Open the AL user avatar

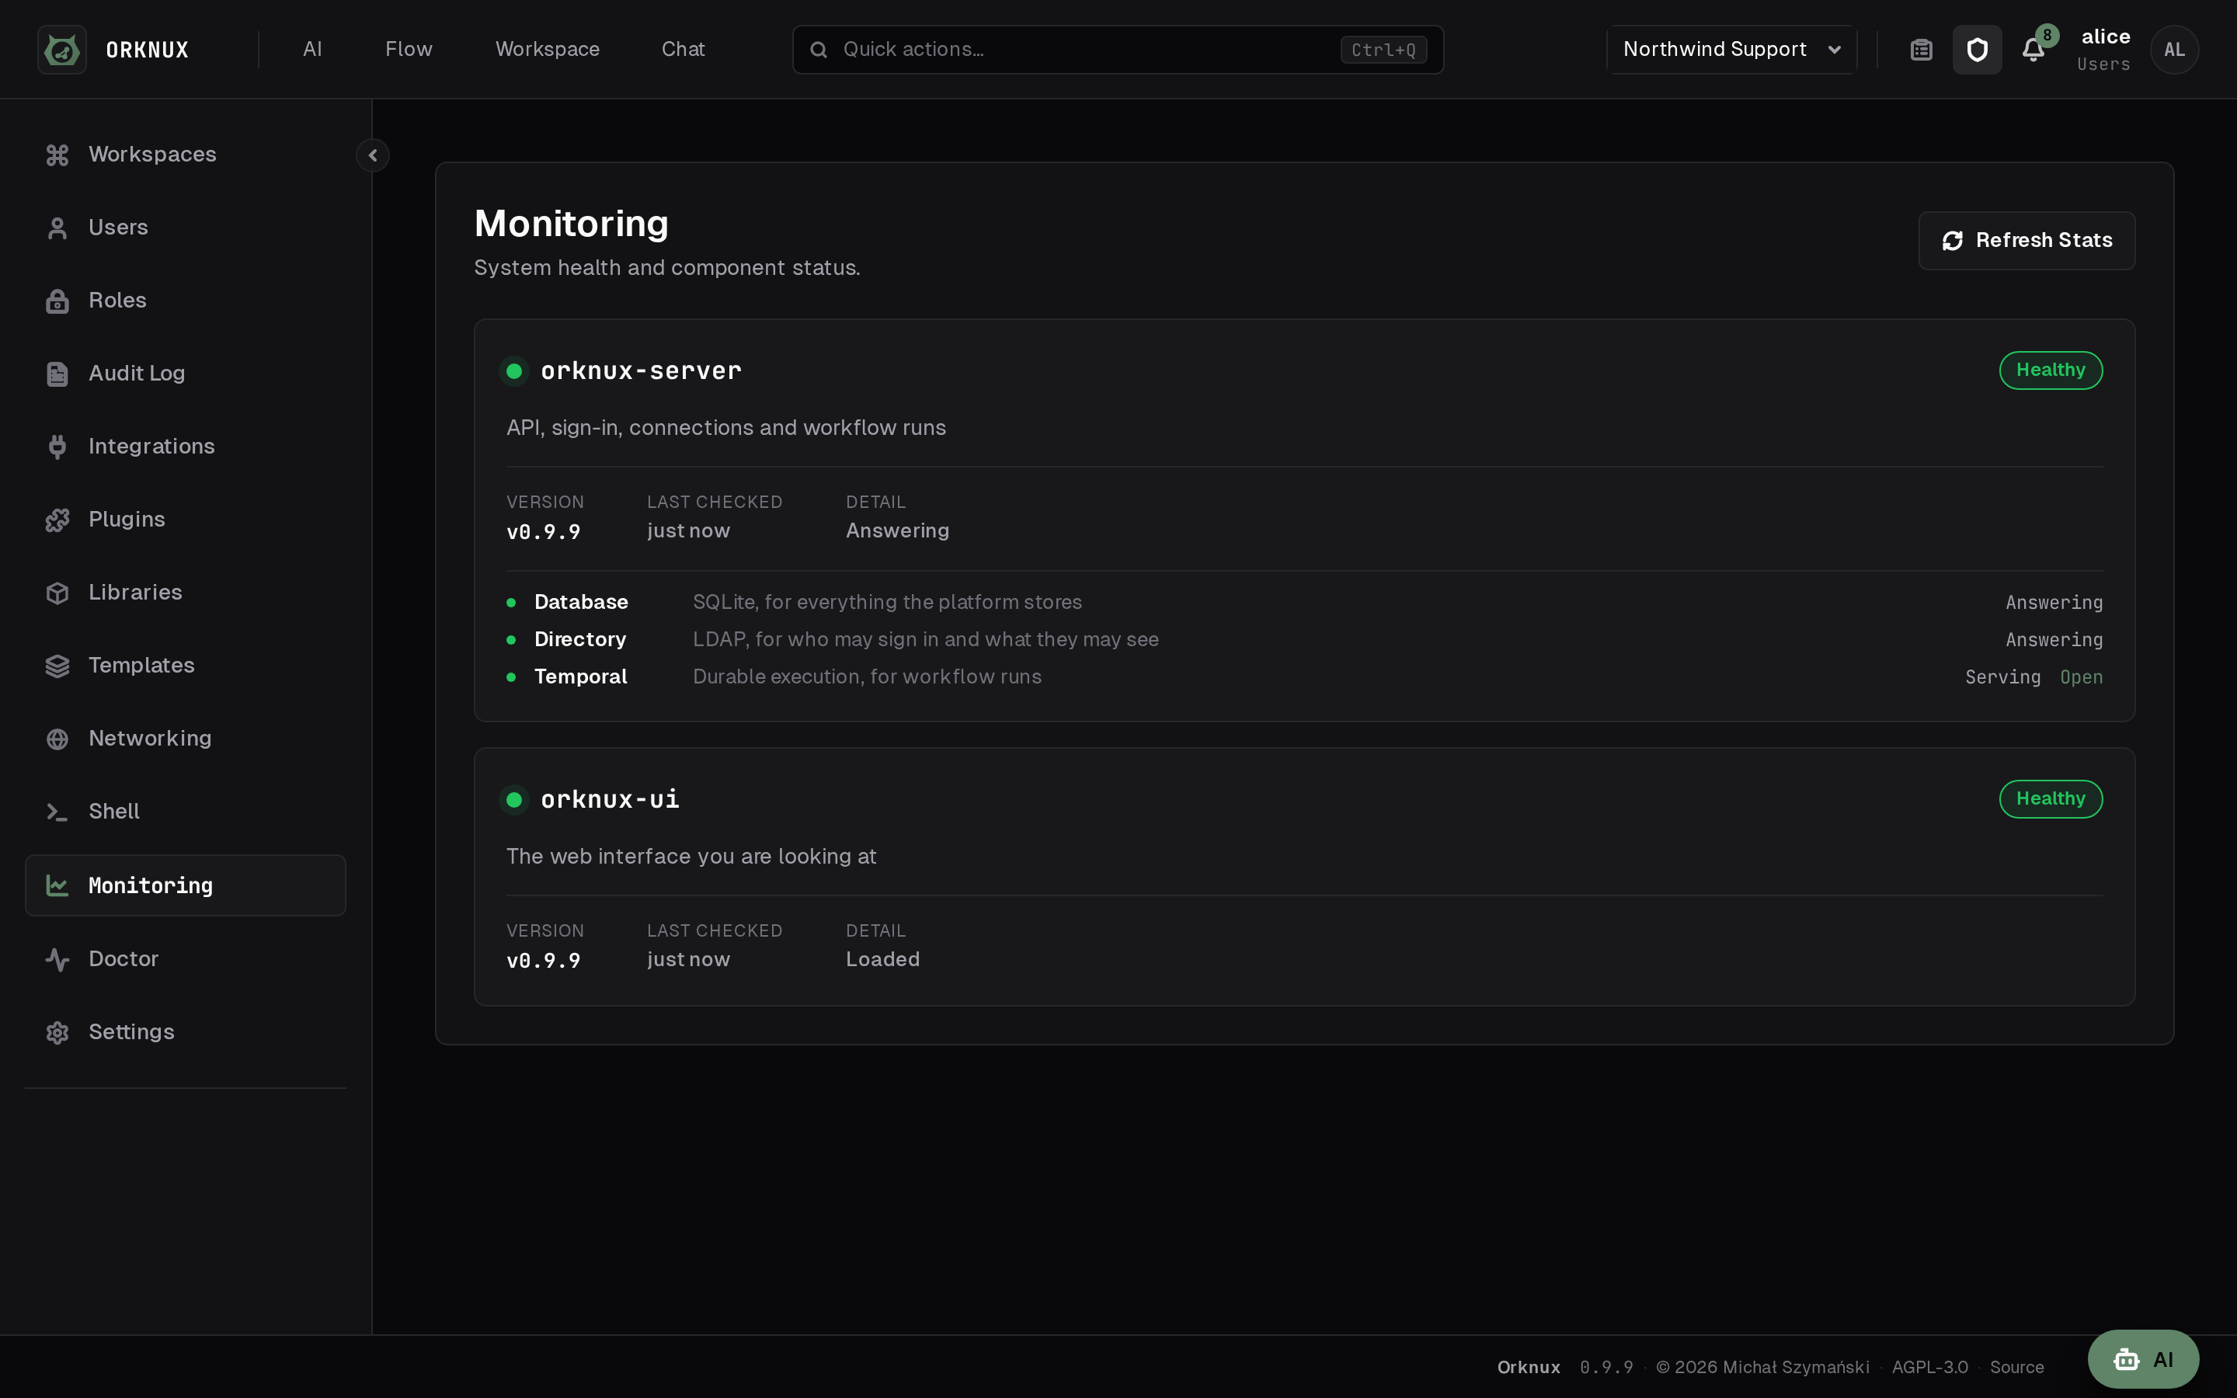2174,49
